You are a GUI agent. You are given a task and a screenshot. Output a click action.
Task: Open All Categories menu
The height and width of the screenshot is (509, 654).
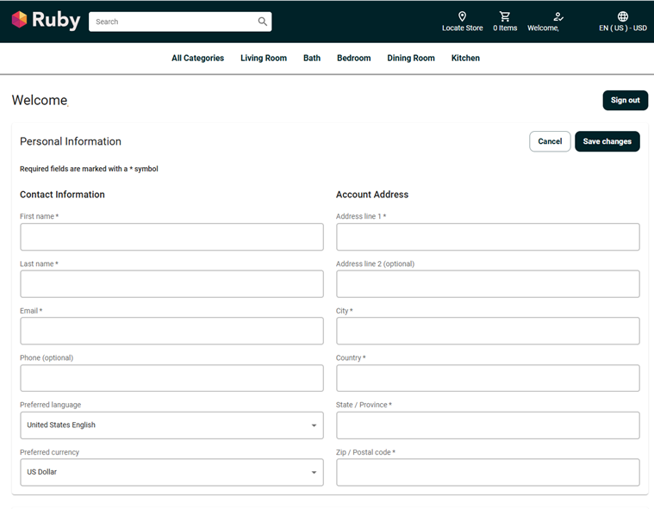tap(197, 59)
